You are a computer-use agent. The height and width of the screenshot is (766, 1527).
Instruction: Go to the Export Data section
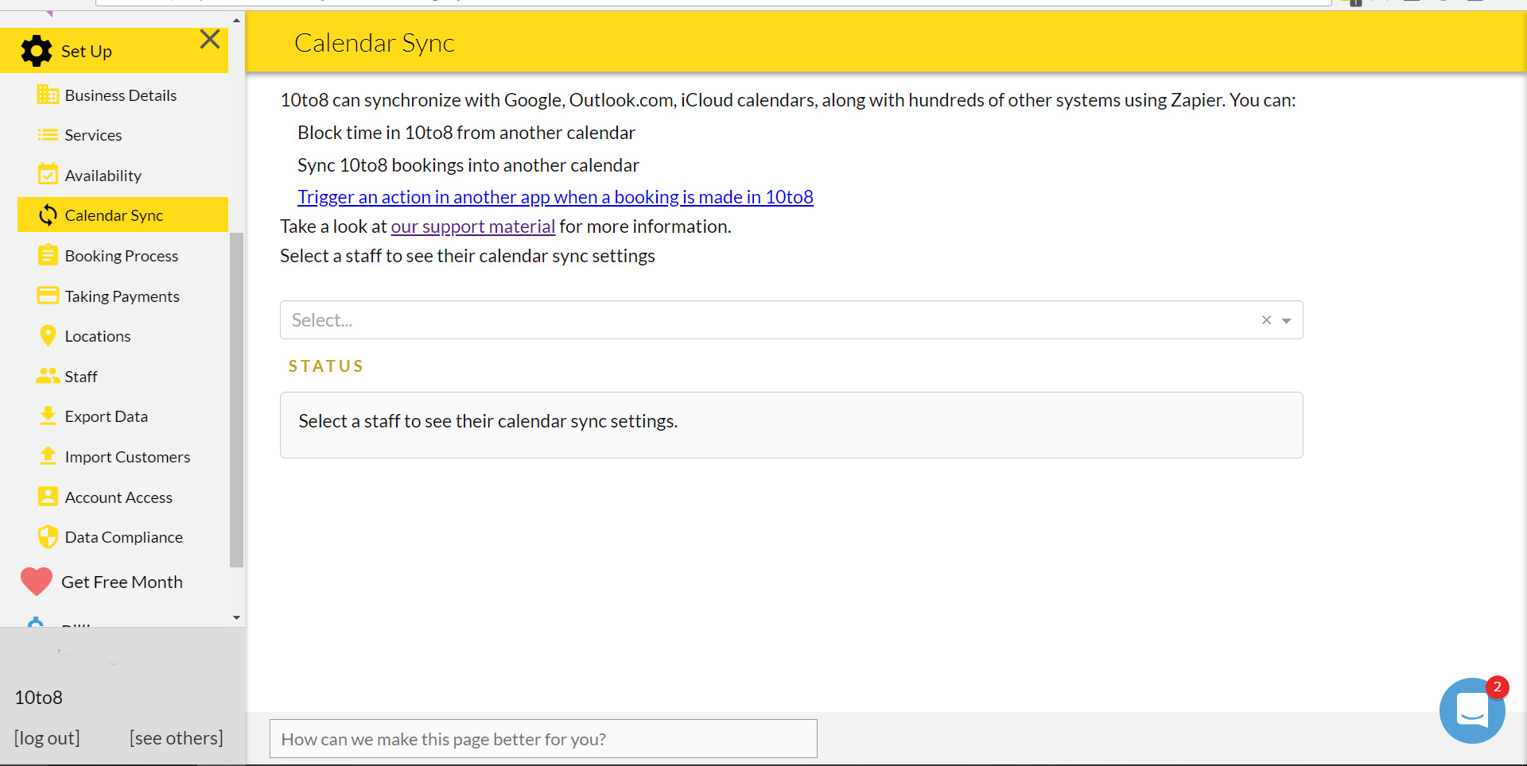click(106, 416)
